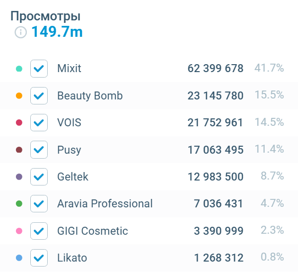Uncheck the Pusy series checkbox
Screen dimensions: 298x274
tap(39, 150)
